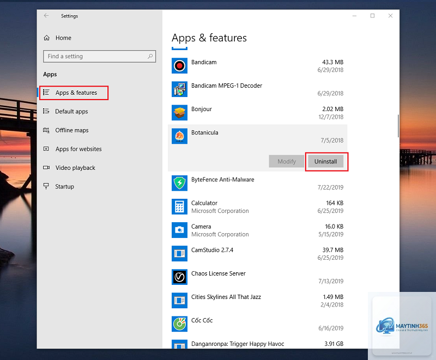Click the Find a setting field
The height and width of the screenshot is (360, 436).
[99, 57]
